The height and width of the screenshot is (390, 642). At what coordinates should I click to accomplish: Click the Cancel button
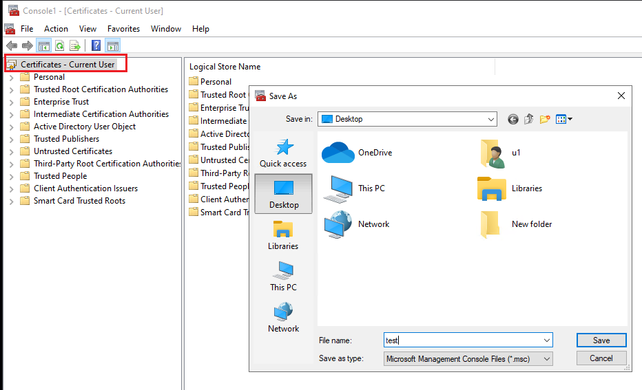click(601, 358)
